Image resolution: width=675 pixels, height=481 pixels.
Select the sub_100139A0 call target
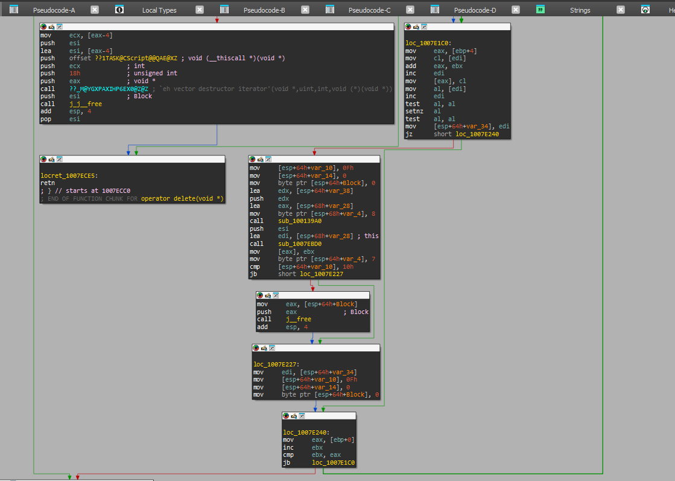[300, 221]
